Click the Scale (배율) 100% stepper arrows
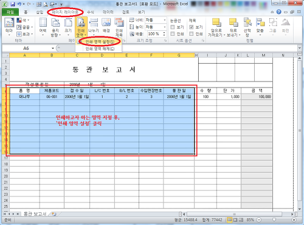 pos(164,33)
